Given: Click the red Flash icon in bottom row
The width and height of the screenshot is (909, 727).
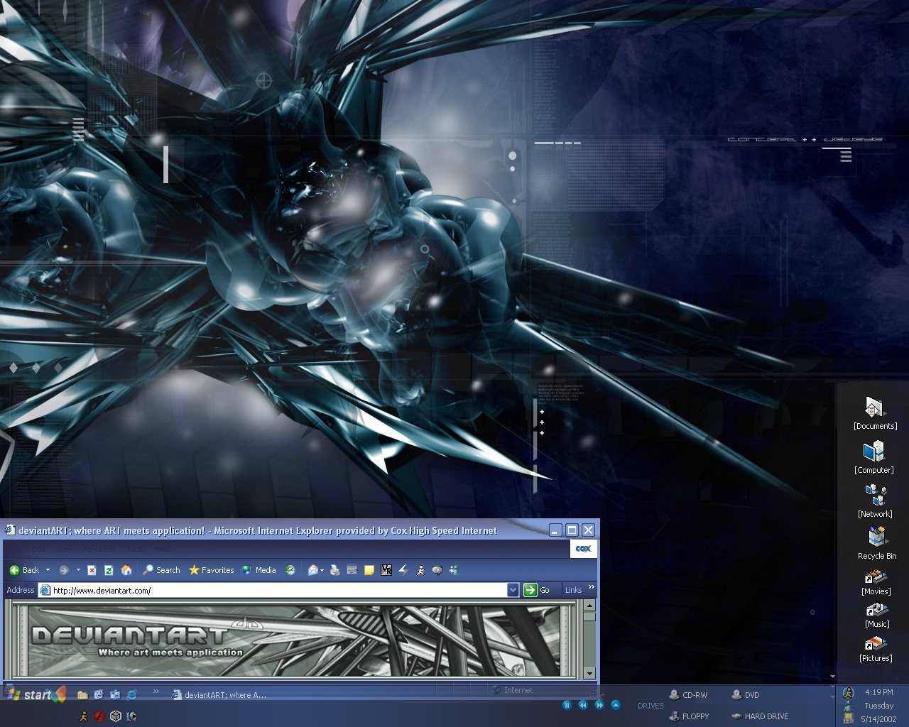Looking at the screenshot, I should click(99, 716).
